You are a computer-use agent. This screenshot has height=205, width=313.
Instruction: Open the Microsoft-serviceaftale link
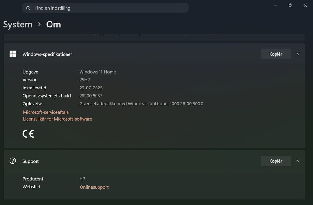coord(46,112)
